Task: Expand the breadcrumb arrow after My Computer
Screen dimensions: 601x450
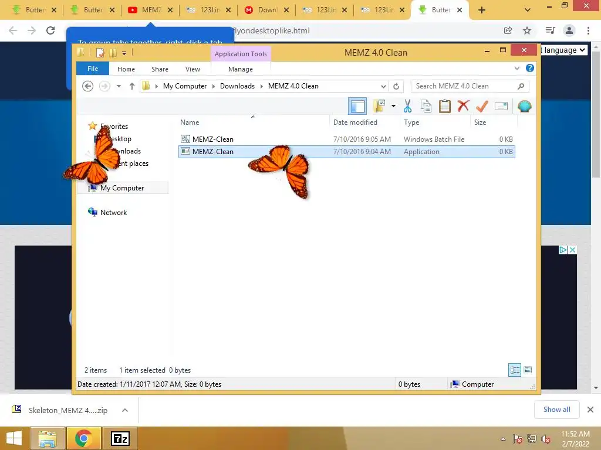Action: (x=214, y=86)
